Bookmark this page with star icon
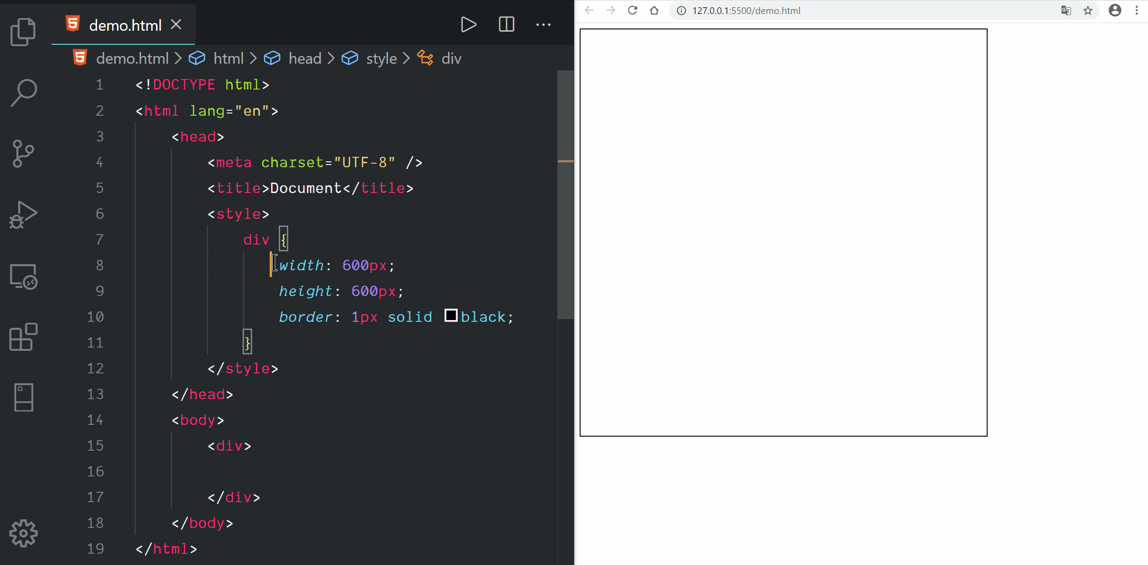The width and height of the screenshot is (1148, 565). (x=1088, y=10)
